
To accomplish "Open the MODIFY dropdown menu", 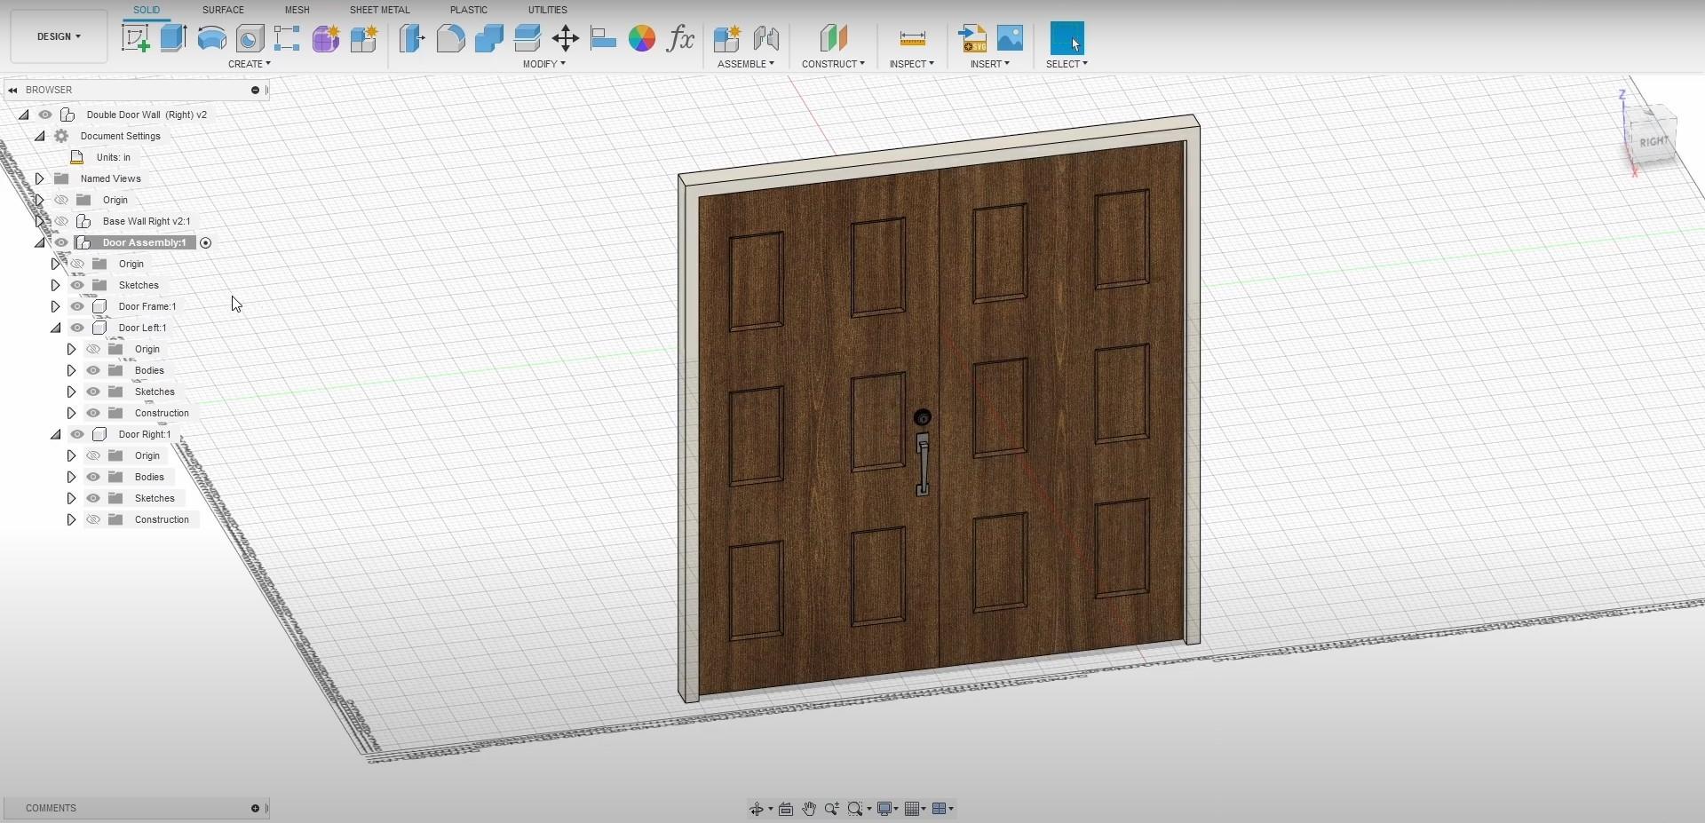I will coord(543,64).
